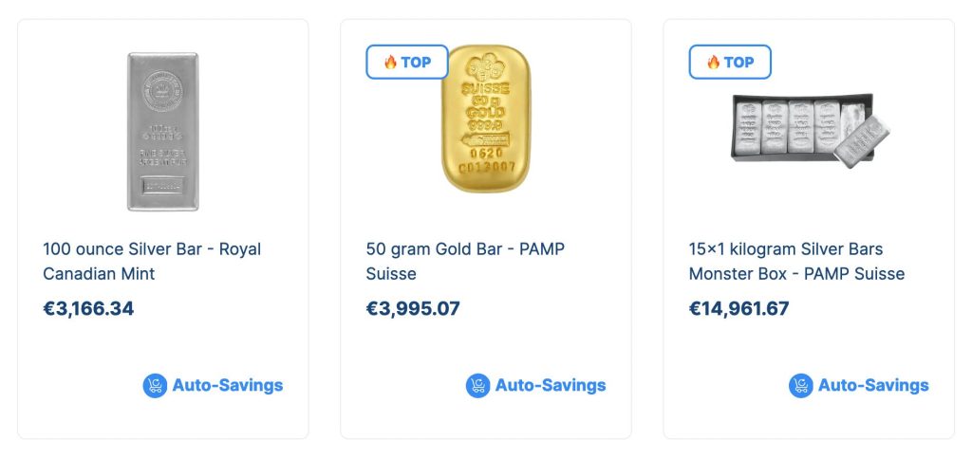This screenshot has width=972, height=458.
Task: Click the fire icon on the gold bar's TOP badge
Action: tap(389, 63)
